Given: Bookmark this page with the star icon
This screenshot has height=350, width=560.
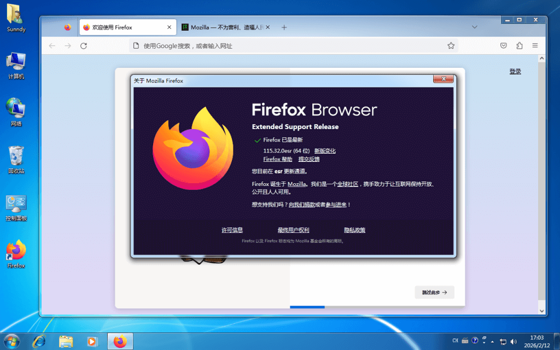Looking at the screenshot, I should [x=451, y=46].
